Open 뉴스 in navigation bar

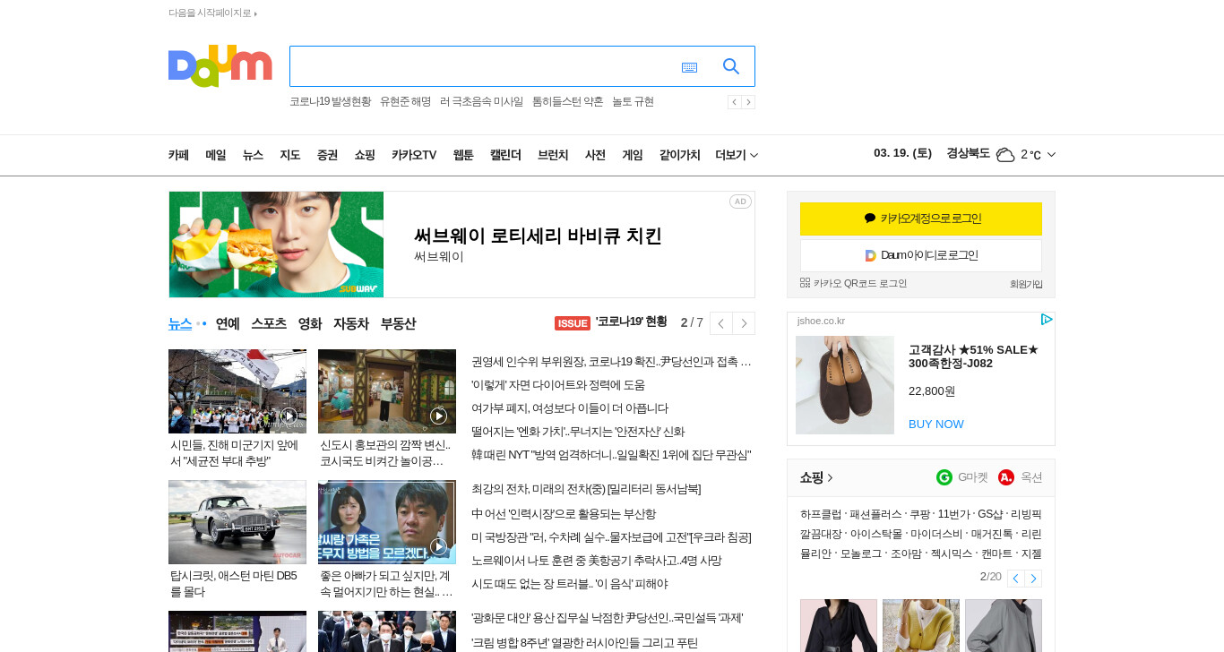pos(253,155)
